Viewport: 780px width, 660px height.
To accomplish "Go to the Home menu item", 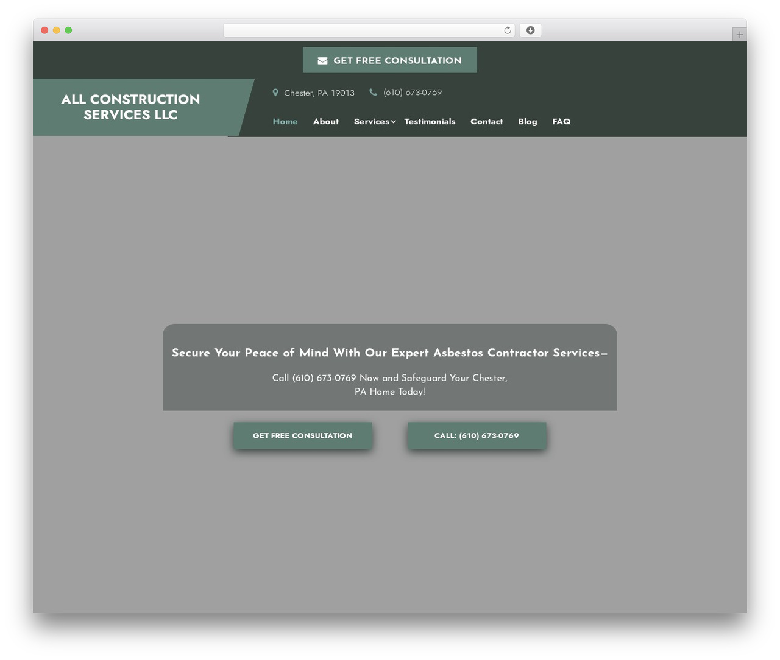I will pos(285,121).
